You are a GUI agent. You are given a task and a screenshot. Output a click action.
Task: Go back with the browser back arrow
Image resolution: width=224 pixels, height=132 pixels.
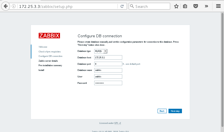point(6,6)
